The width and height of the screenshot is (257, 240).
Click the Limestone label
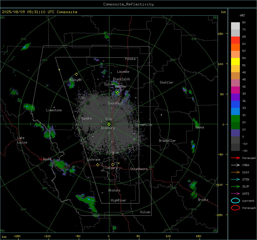pos(54,110)
